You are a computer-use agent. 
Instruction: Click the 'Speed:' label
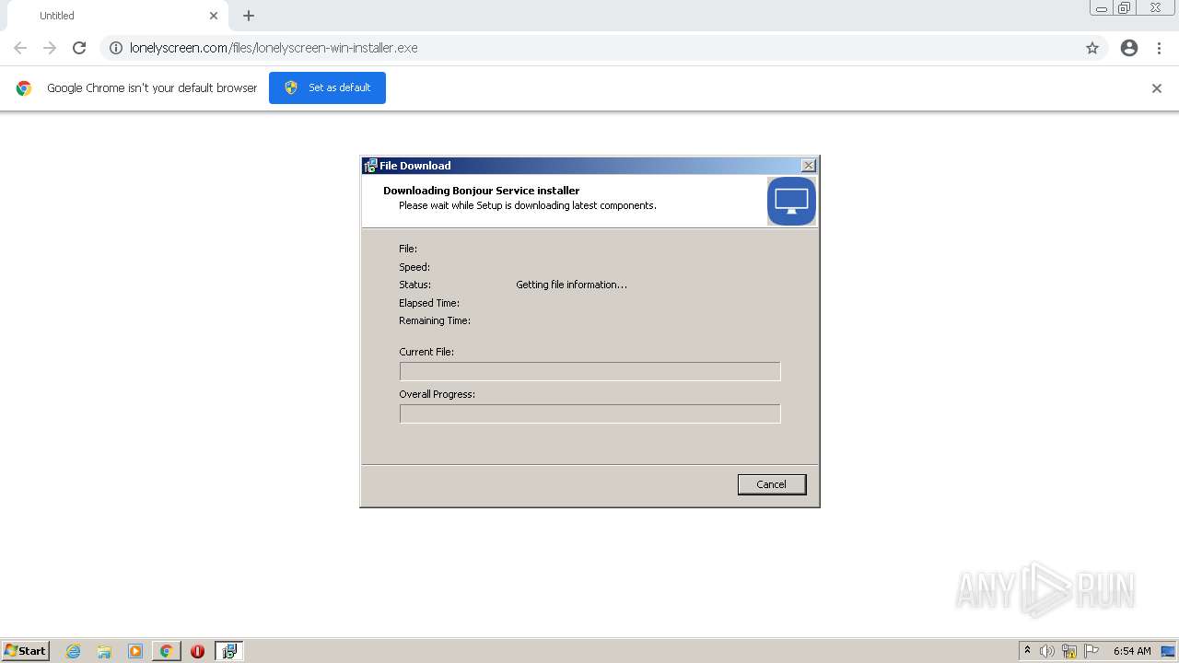click(414, 267)
